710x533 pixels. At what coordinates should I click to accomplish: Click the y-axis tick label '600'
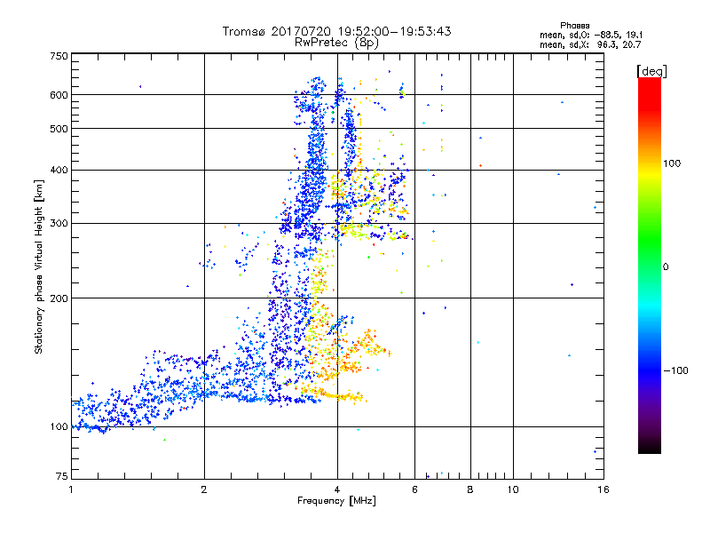click(59, 95)
